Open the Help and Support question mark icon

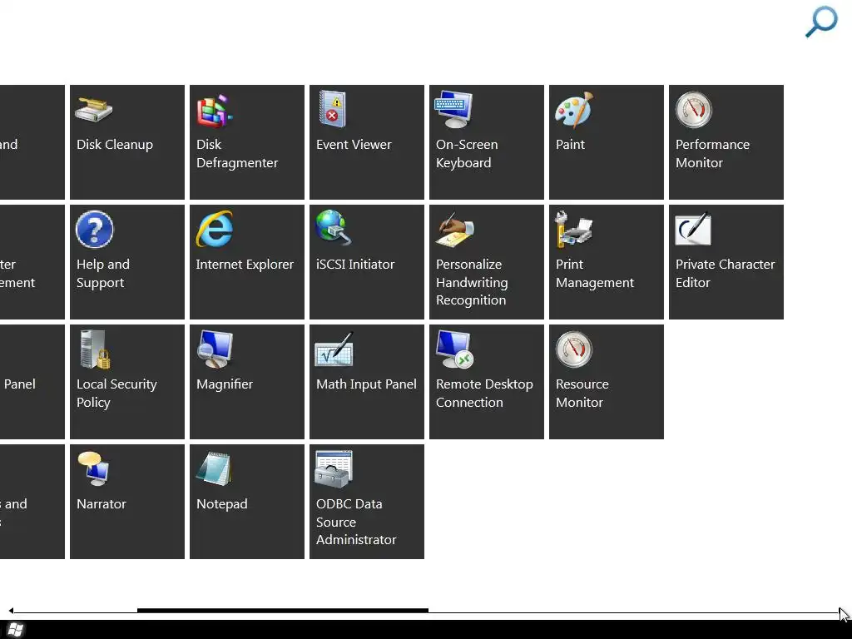[95, 230]
